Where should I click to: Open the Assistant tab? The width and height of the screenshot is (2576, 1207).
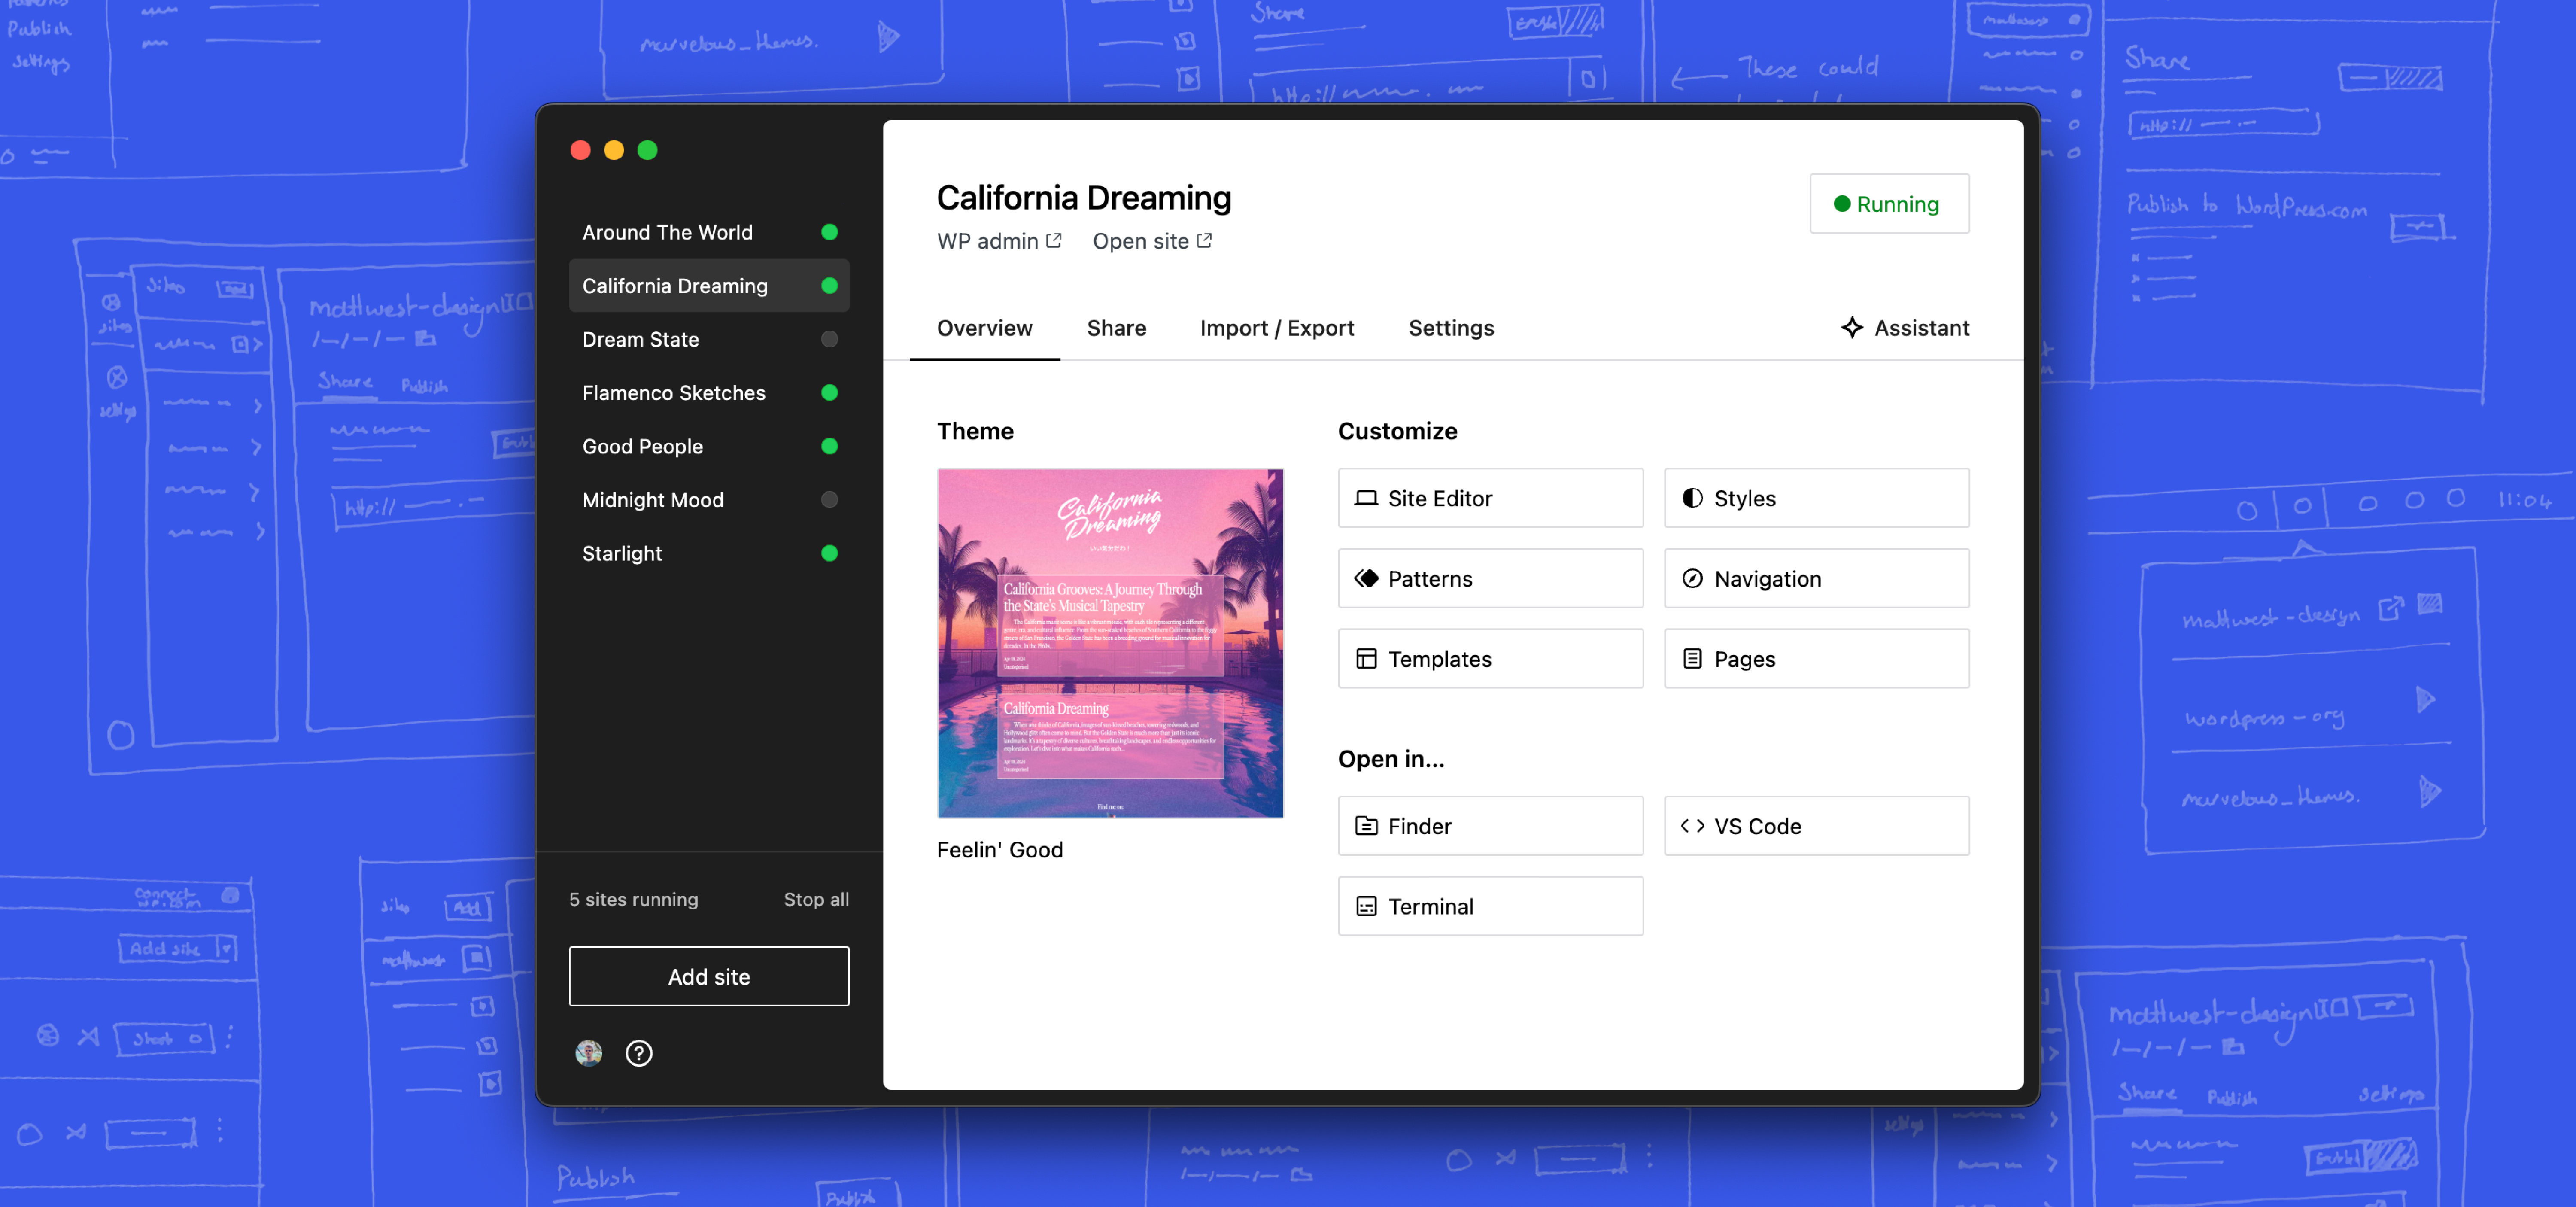tap(1904, 328)
